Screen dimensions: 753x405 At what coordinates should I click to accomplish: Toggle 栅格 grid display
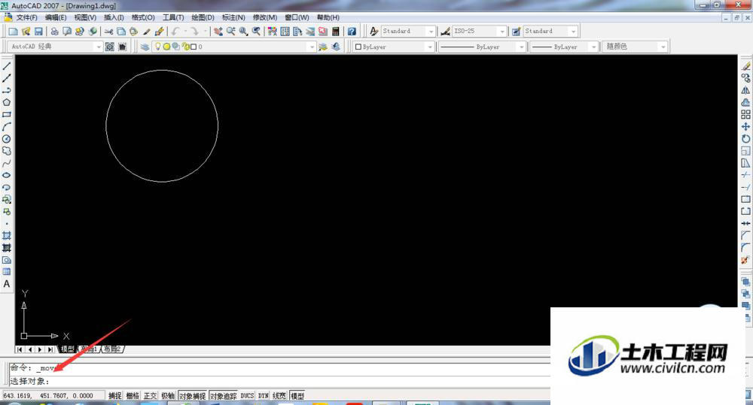click(133, 396)
